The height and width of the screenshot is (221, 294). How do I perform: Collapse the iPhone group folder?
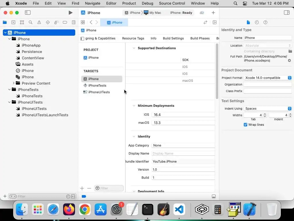click(x=9, y=39)
